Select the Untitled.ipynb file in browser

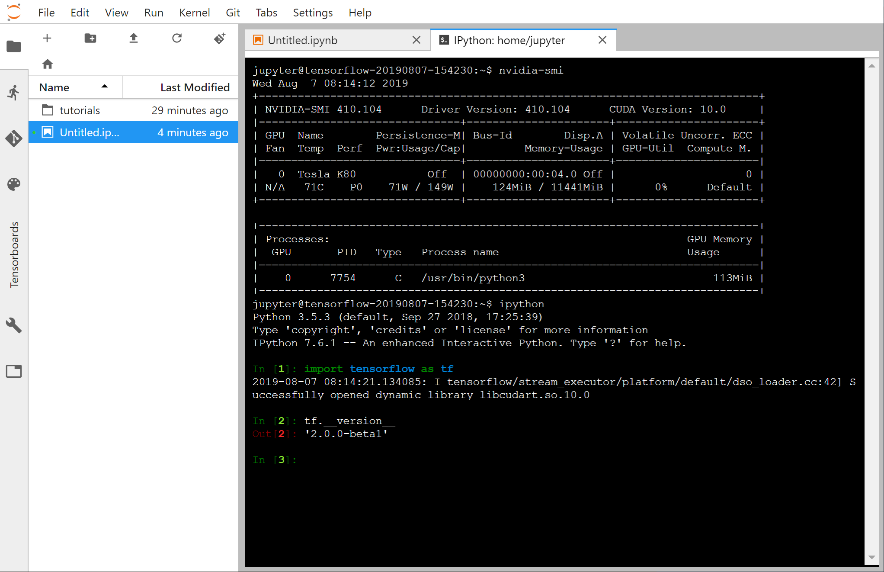(133, 132)
